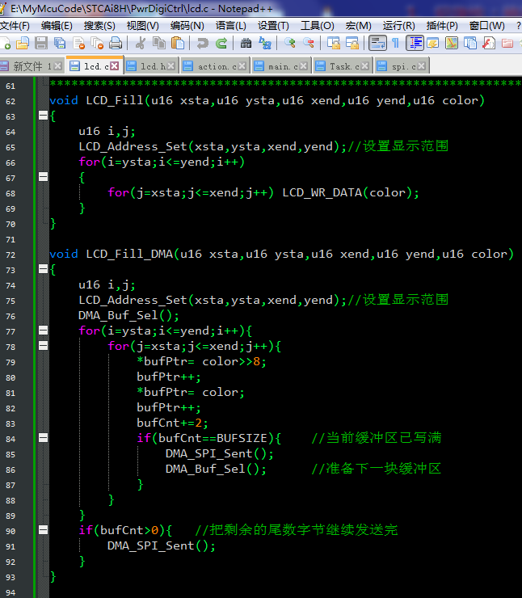The image size is (522, 598).
Task: Cut selection using the scissors icon
Action: [141, 43]
